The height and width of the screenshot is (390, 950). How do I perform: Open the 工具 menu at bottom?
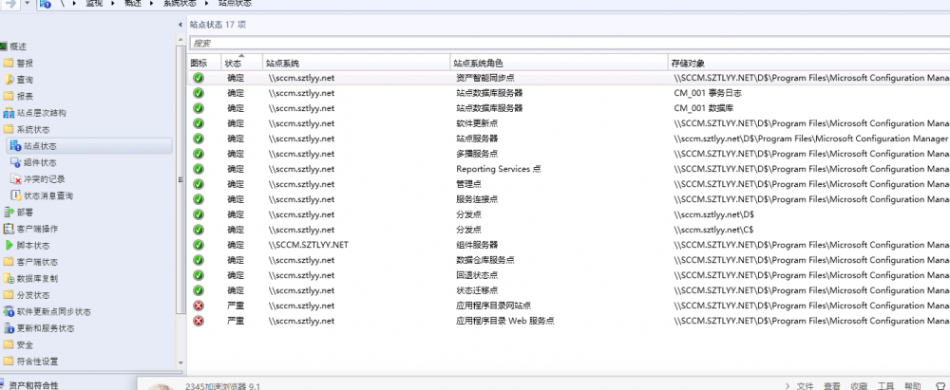885,386
